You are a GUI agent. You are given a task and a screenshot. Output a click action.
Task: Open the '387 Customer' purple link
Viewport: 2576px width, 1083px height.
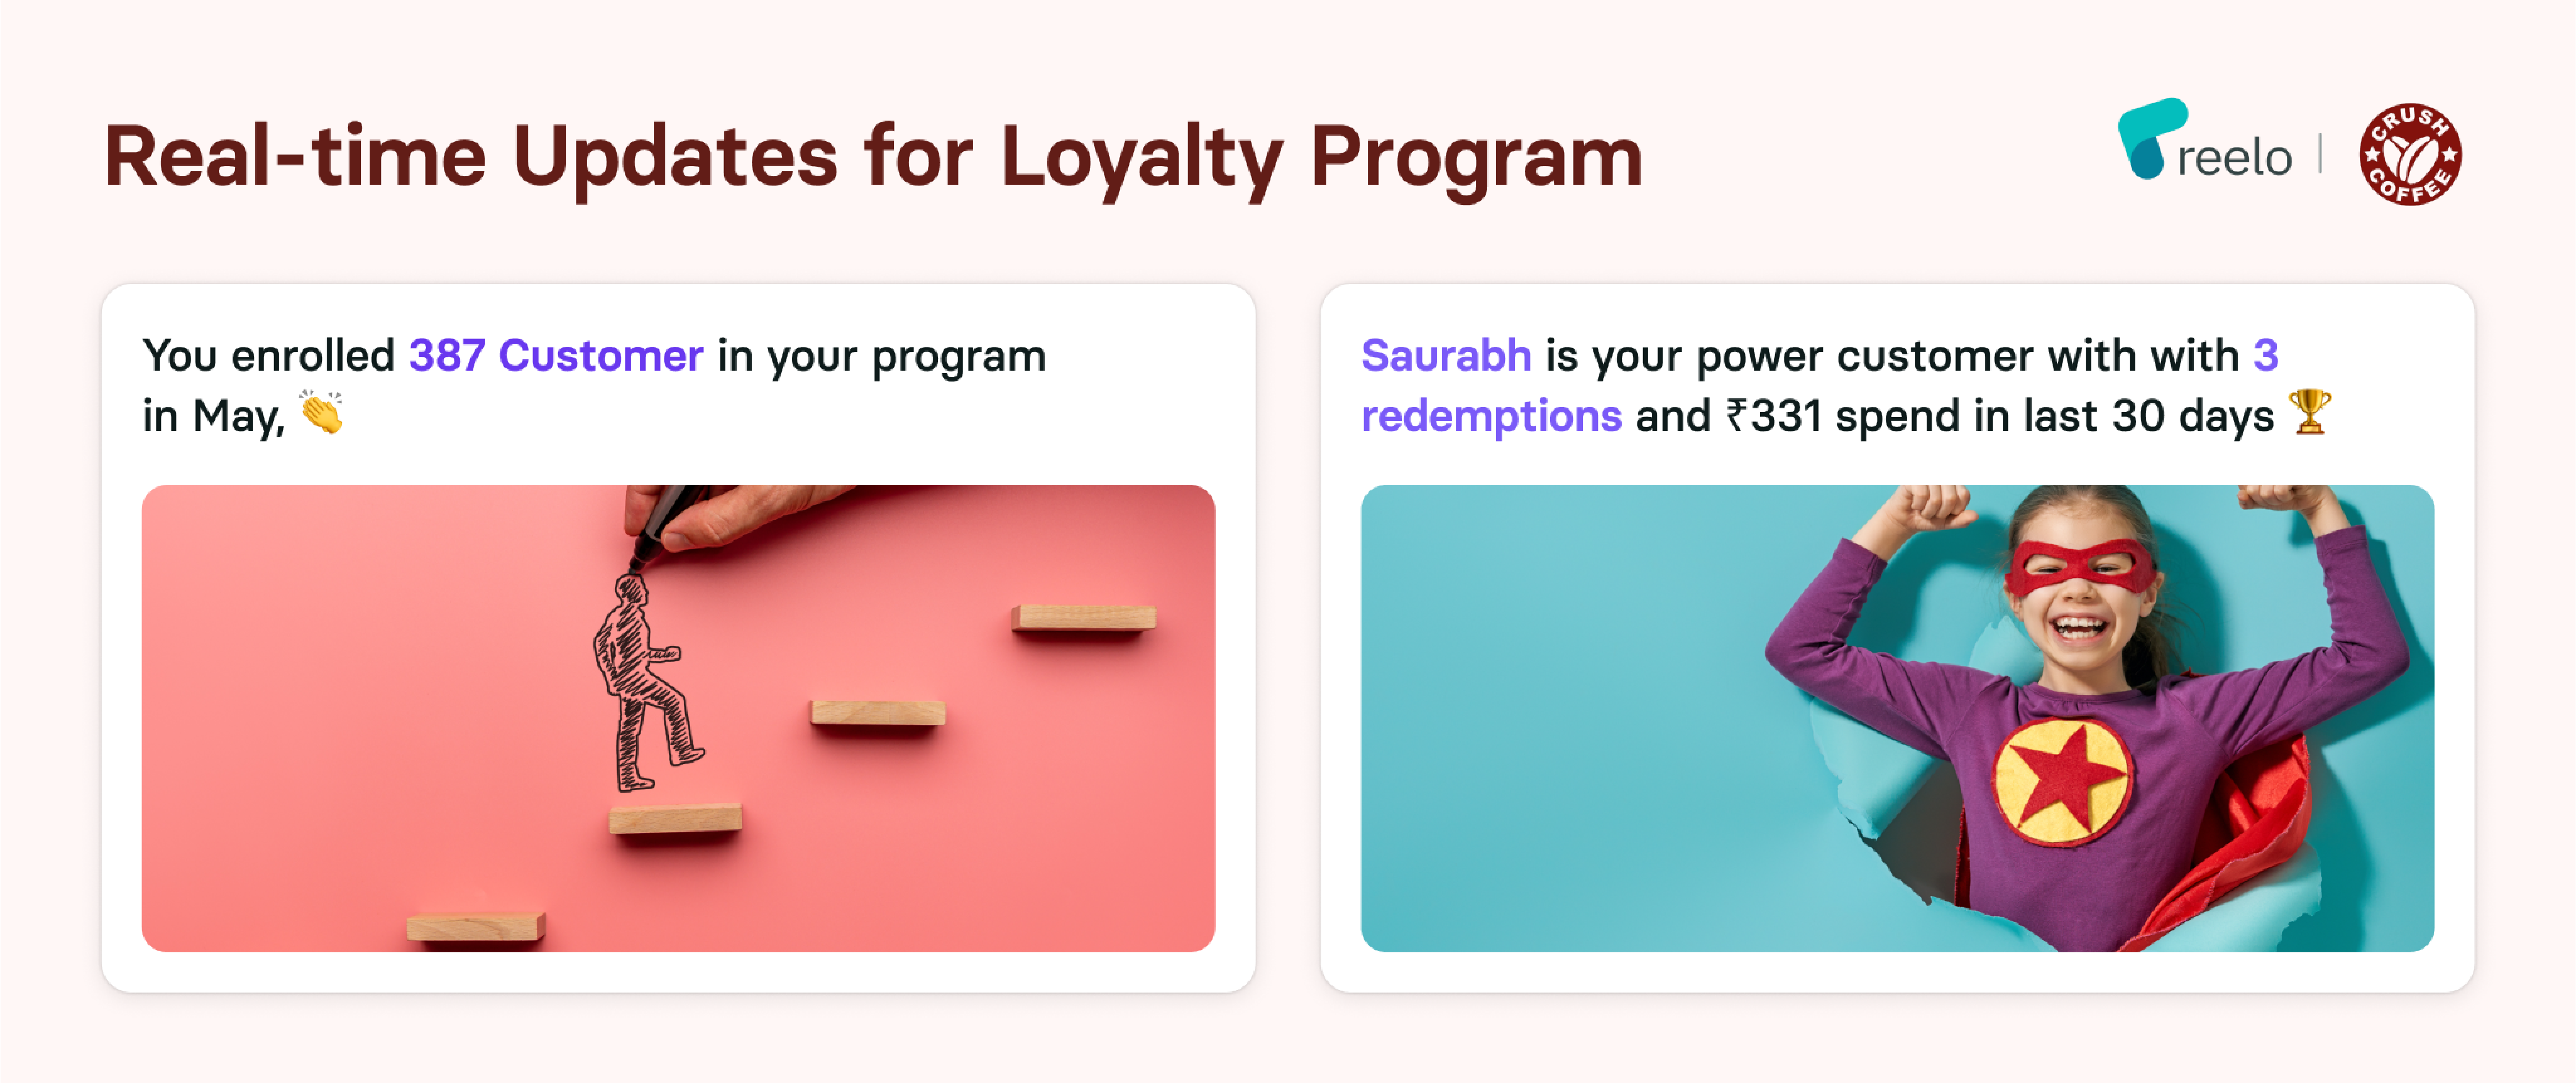(x=556, y=356)
